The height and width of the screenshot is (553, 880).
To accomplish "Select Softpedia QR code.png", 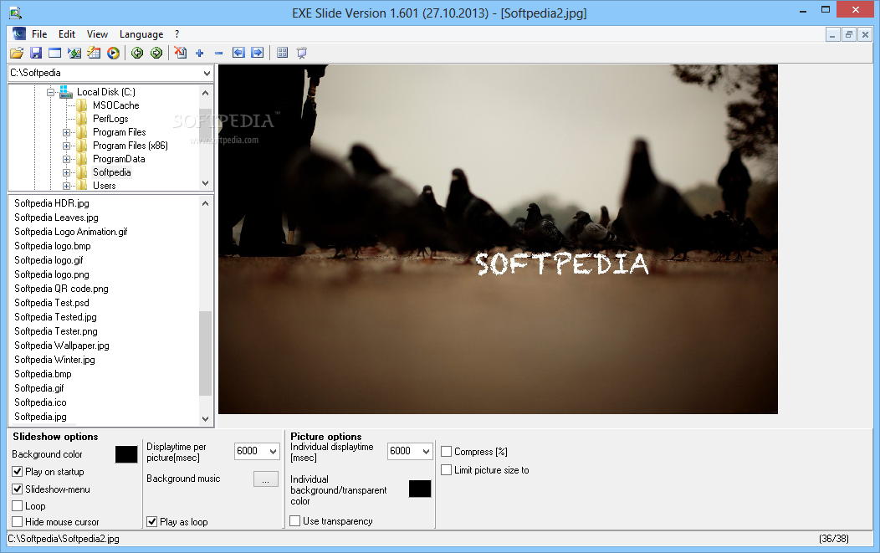I will point(61,289).
